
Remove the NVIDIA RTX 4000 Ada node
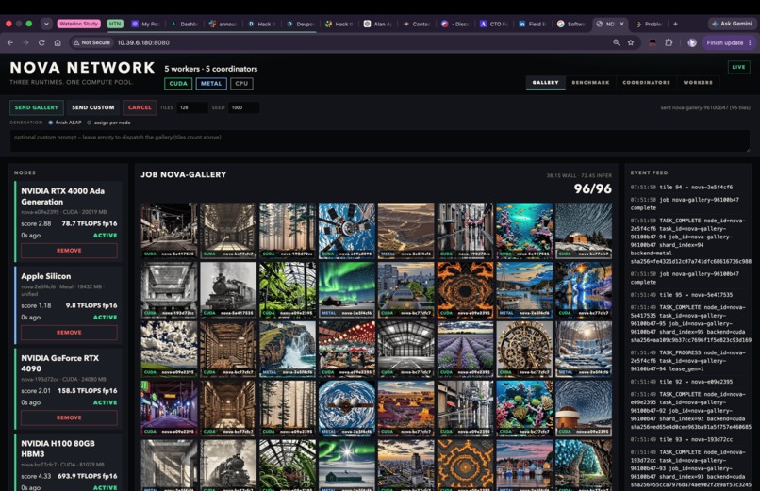(x=69, y=251)
